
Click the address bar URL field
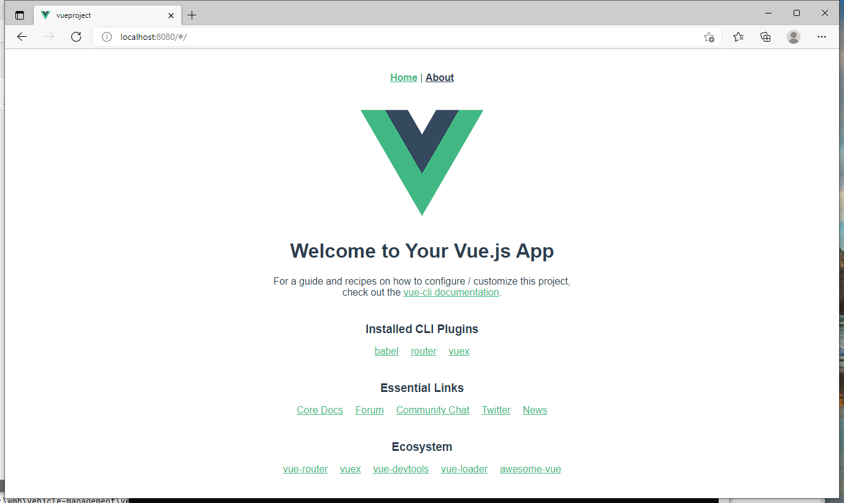[405, 37]
